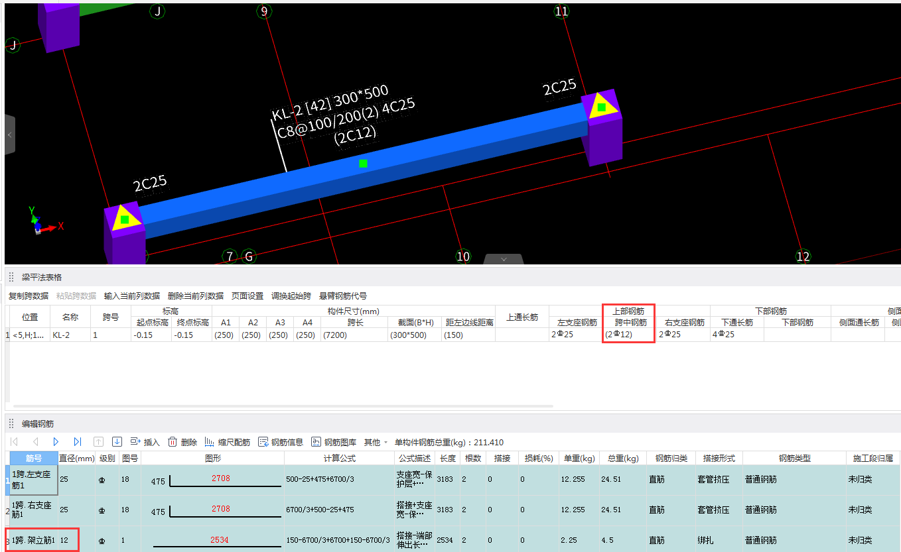This screenshot has width=901, height=552.
Task: Click 筋号 column header
Action: click(34, 458)
